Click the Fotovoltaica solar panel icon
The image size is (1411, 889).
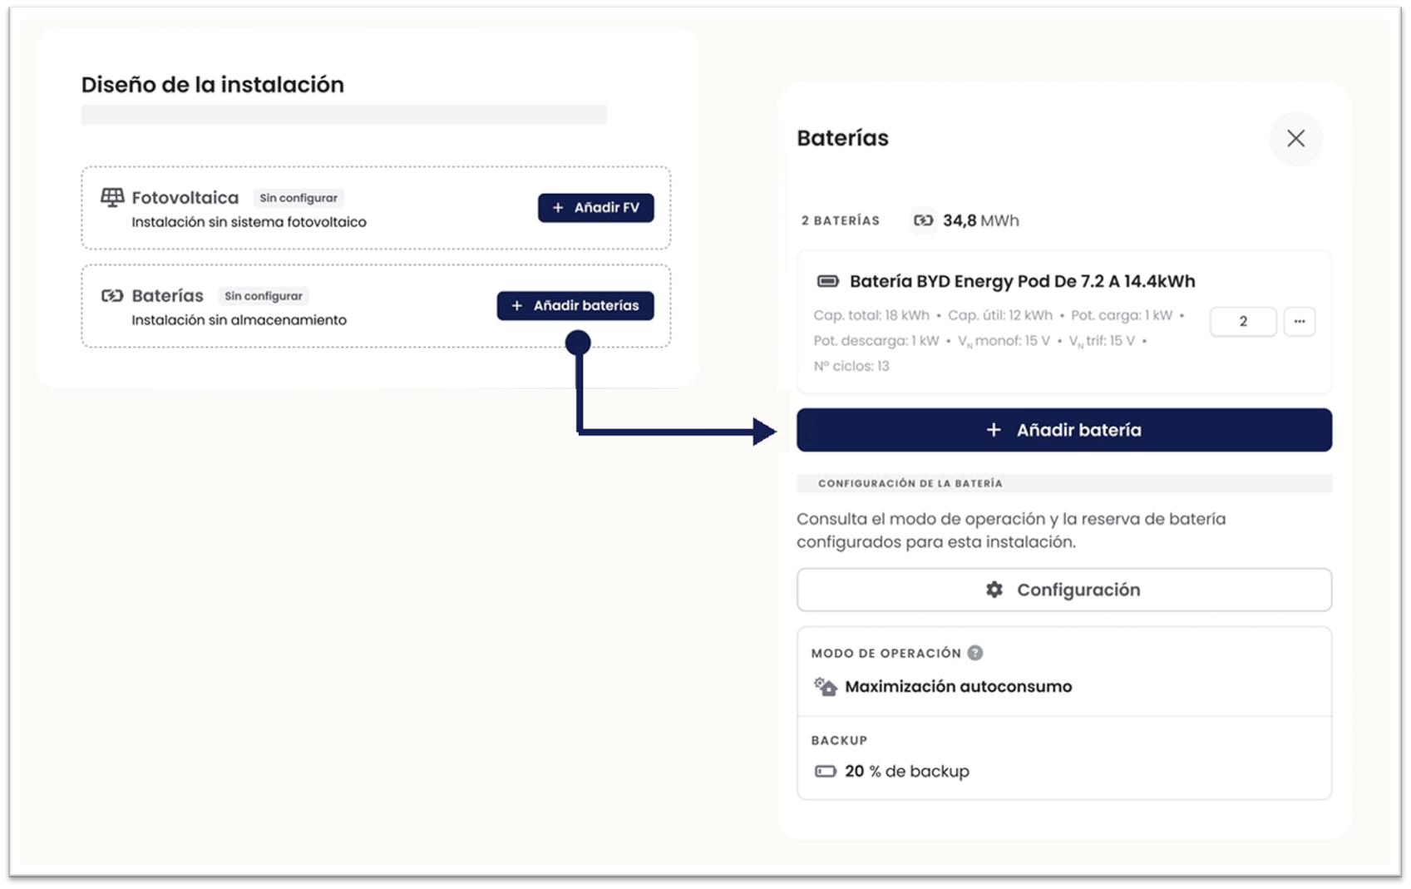coord(112,197)
